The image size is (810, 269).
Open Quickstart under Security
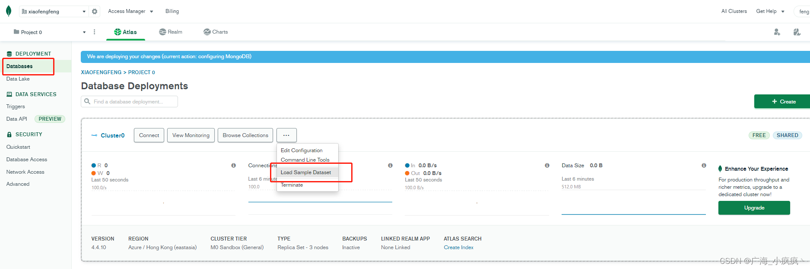pyautogui.click(x=18, y=147)
